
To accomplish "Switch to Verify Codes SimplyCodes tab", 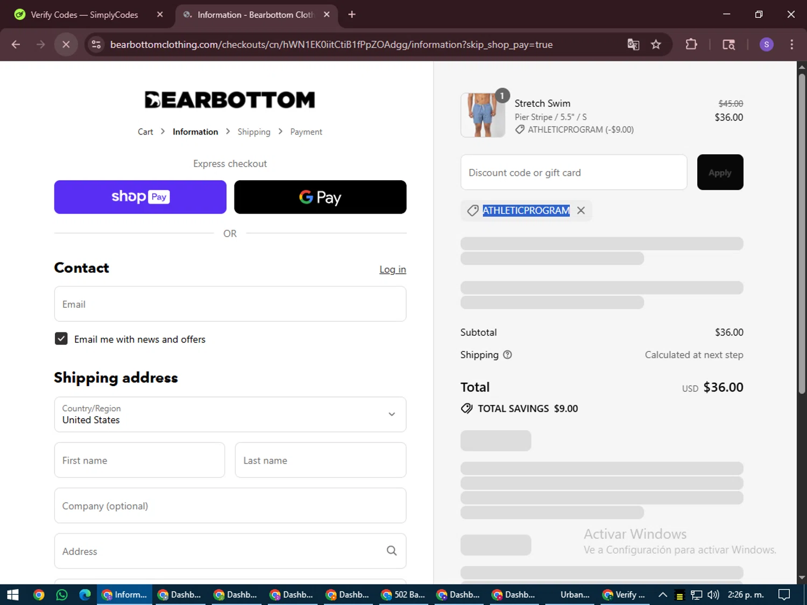I will [x=86, y=15].
